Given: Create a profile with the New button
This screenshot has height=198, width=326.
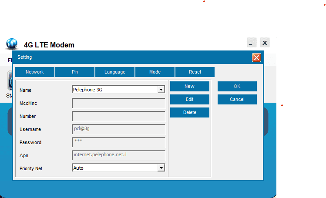Looking at the screenshot, I should (190, 86).
